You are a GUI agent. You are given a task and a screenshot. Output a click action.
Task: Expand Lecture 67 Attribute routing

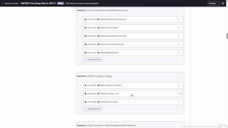point(178,94)
